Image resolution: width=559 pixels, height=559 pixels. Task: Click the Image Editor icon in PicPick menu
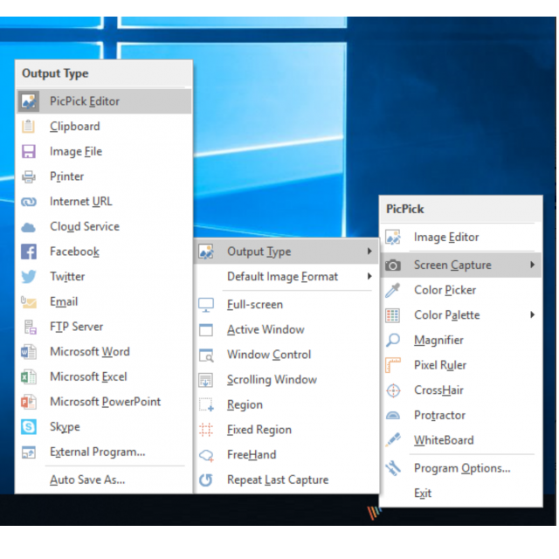click(x=393, y=237)
